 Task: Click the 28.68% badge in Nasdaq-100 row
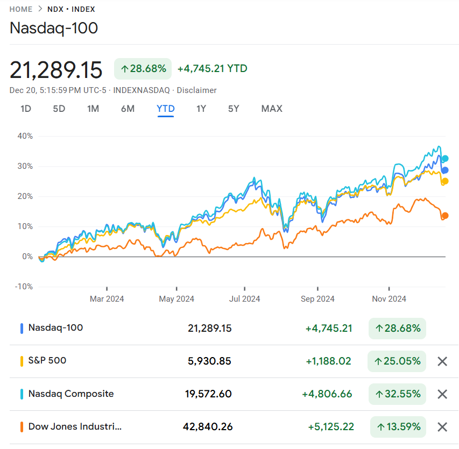[397, 329]
